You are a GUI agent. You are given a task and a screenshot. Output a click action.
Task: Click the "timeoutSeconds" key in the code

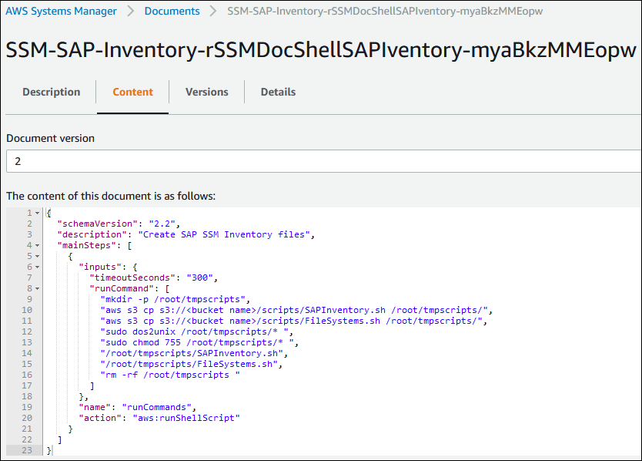[132, 278]
